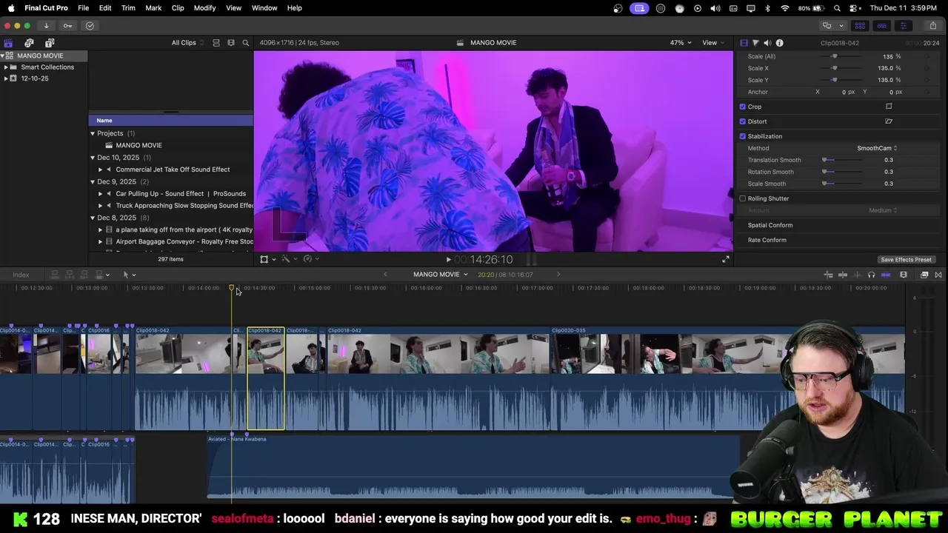Open the Audio inspector speaker icon
This screenshot has height=533, width=948.
pyautogui.click(x=767, y=43)
